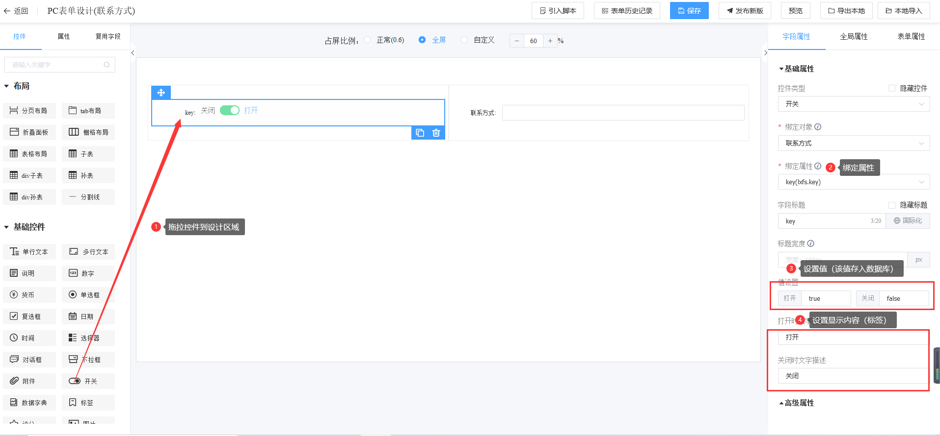Click the 发布新版 publish button
The height and width of the screenshot is (436, 940).
pos(745,11)
